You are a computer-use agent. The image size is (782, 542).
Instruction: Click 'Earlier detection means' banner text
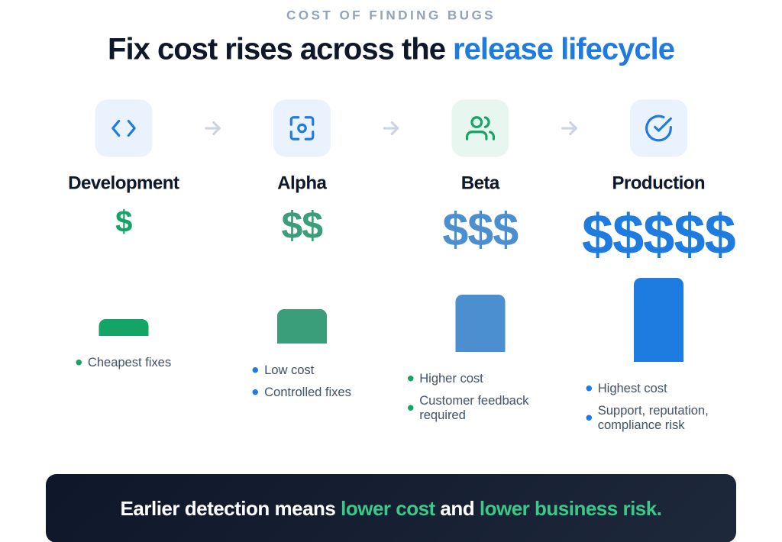coord(228,508)
